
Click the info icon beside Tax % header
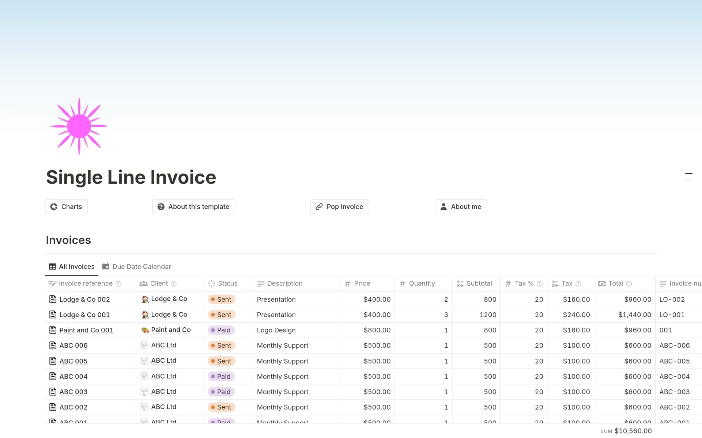click(x=539, y=283)
